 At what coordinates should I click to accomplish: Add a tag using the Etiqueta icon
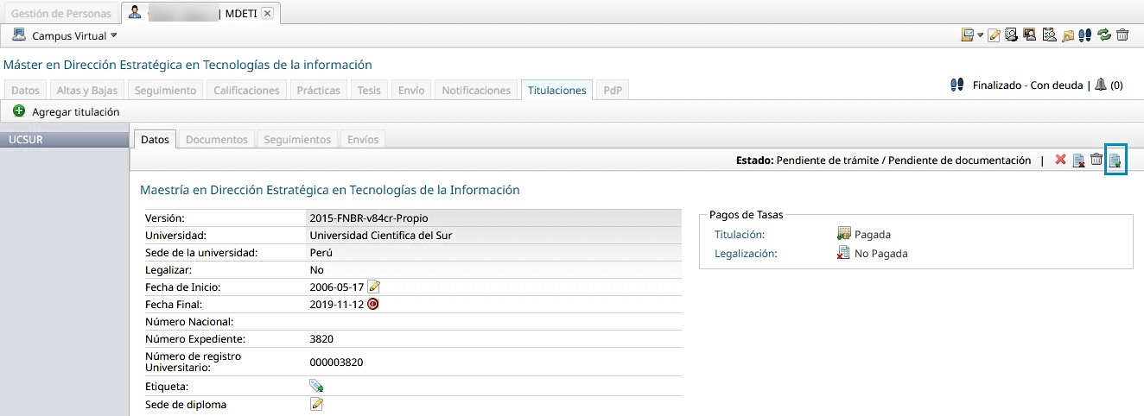tap(316, 386)
